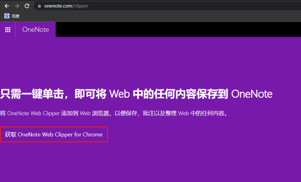The height and width of the screenshot is (182, 301).
Task: Click the OneNote header brand link
Action: tap(35, 30)
